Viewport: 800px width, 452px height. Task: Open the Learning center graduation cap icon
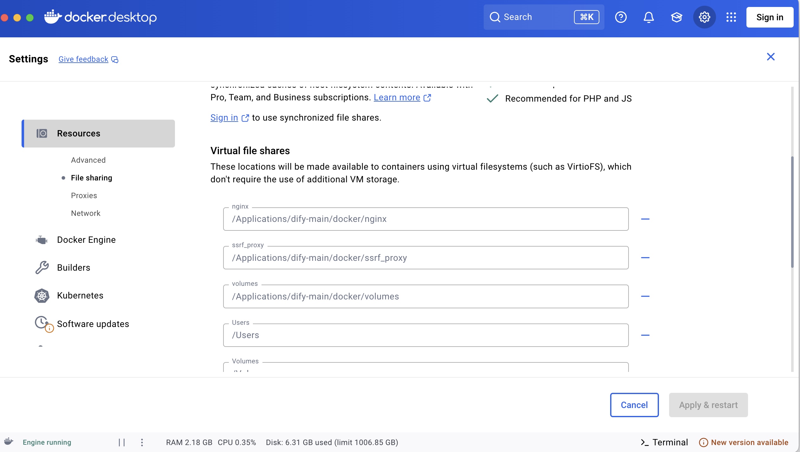[676, 17]
